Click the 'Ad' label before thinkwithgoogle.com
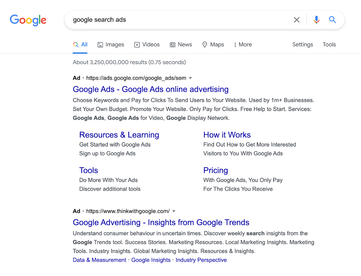 pyautogui.click(x=76, y=211)
